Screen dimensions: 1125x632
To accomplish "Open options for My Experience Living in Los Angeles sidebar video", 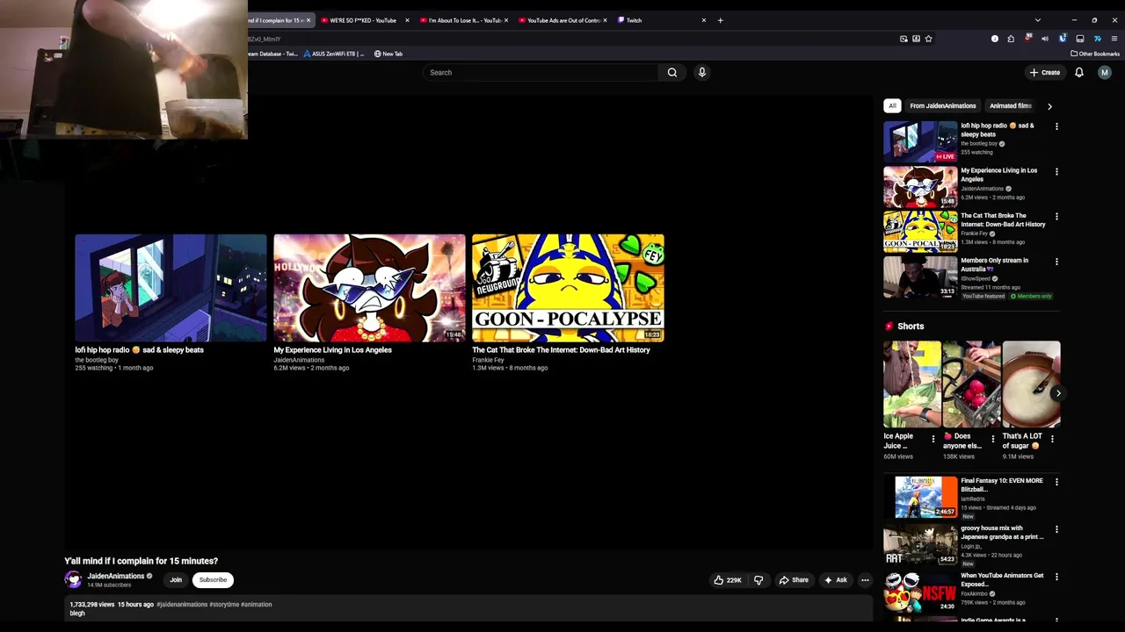I will (x=1056, y=171).
